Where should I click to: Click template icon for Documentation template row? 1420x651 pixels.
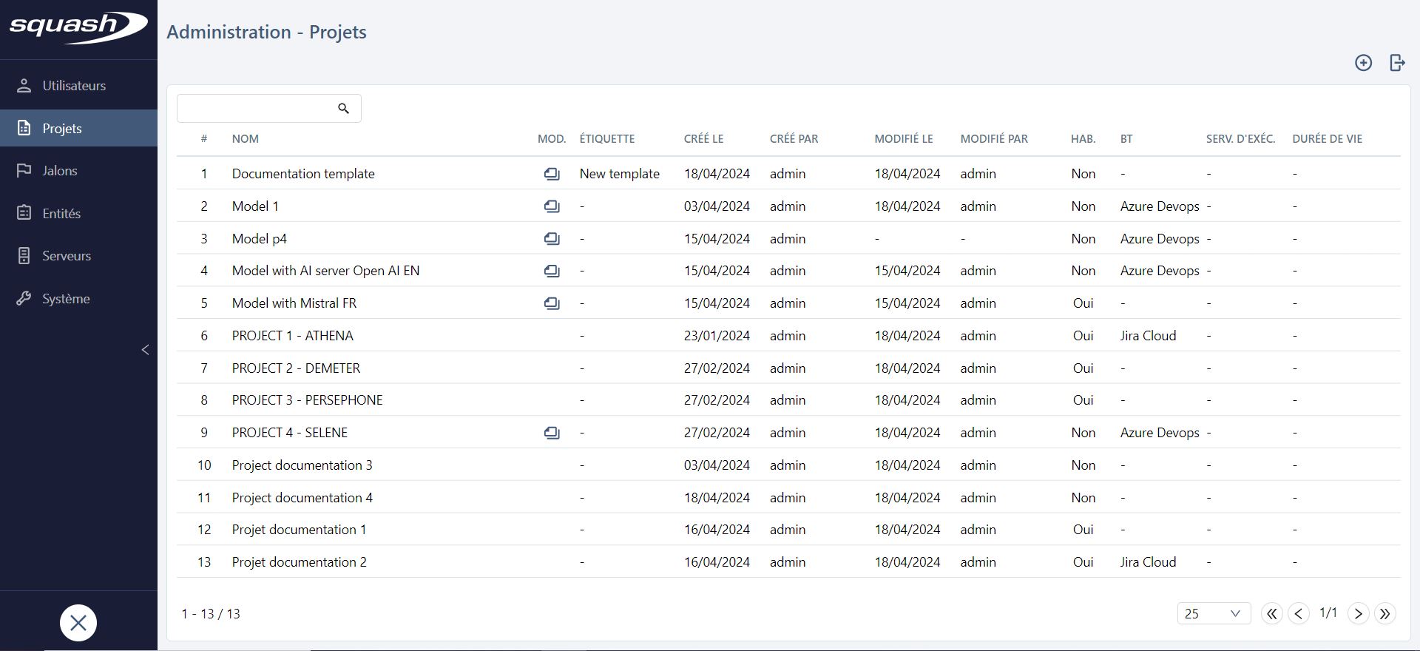552,174
